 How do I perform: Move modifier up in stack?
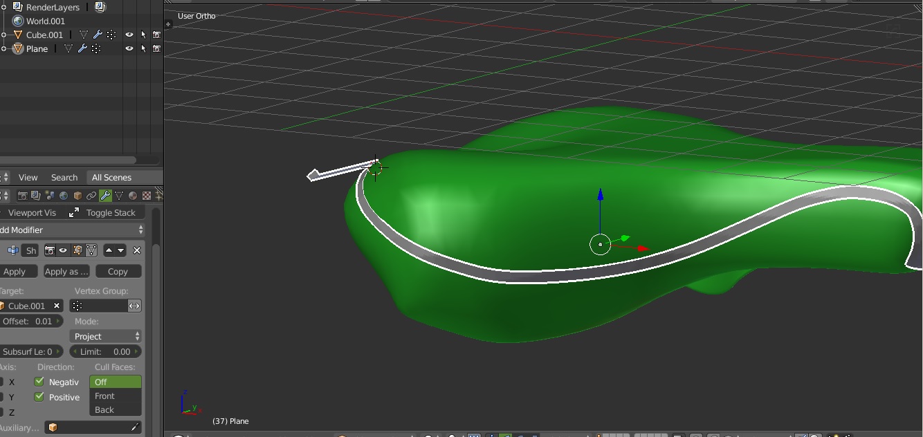[109, 250]
